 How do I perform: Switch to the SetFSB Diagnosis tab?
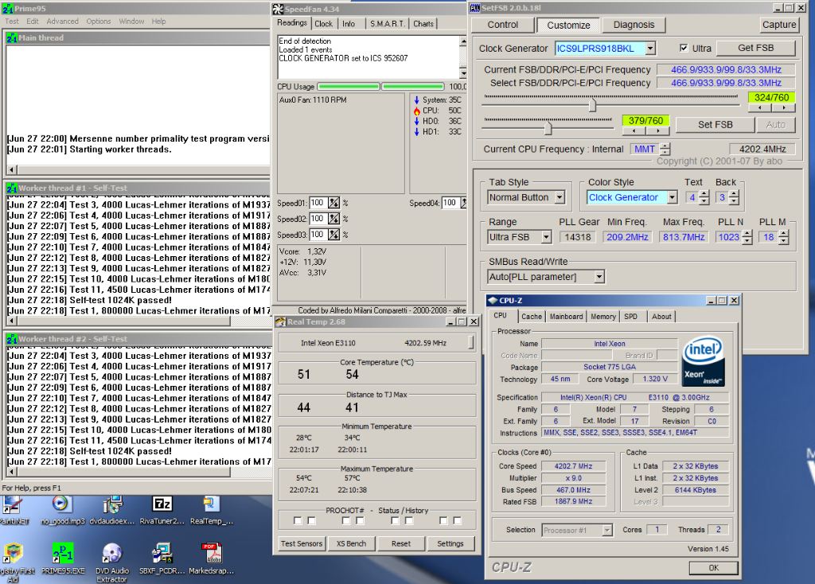[x=634, y=25]
